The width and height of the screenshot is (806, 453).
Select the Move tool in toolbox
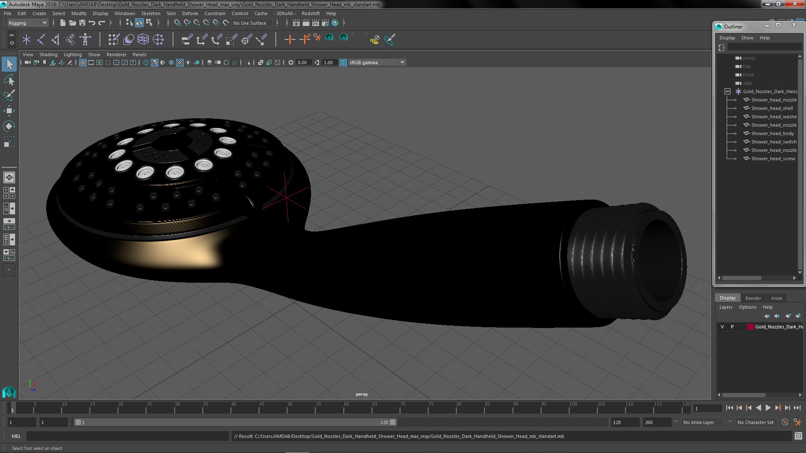(x=9, y=111)
